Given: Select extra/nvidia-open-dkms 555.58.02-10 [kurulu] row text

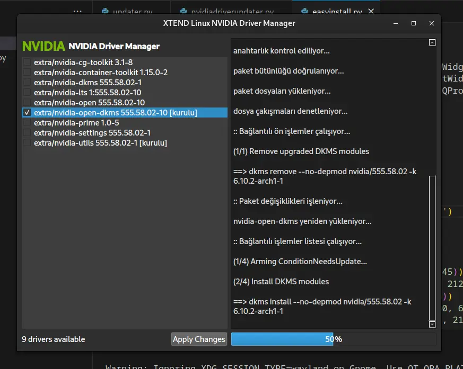Looking at the screenshot, I should coord(116,113).
